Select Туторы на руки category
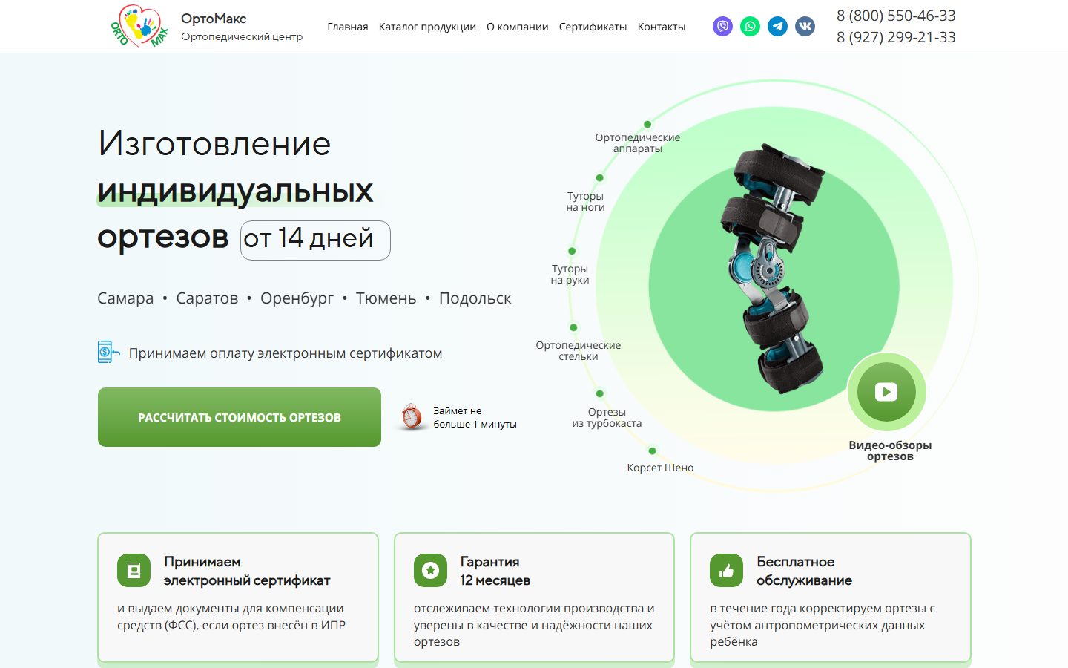 (x=570, y=274)
